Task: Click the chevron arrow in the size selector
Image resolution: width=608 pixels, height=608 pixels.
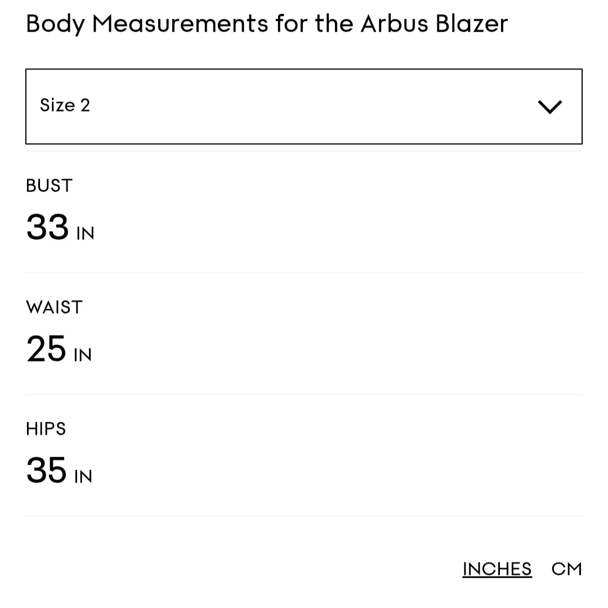Action: coord(549,107)
